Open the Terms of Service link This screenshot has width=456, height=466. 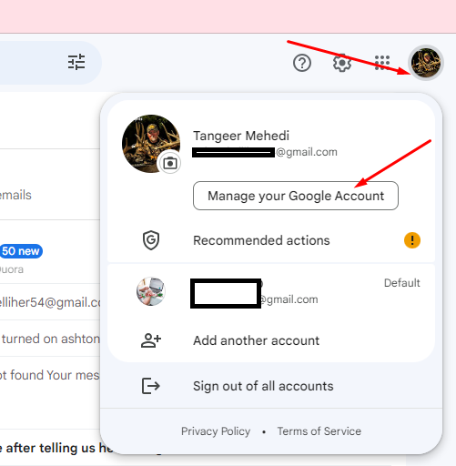(319, 431)
